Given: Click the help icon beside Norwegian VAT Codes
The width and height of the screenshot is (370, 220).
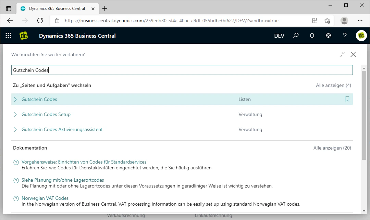Looking at the screenshot, I should point(16,198).
